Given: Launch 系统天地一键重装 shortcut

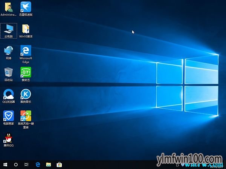Looking at the screenshot, I should pyautogui.click(x=26, y=119).
